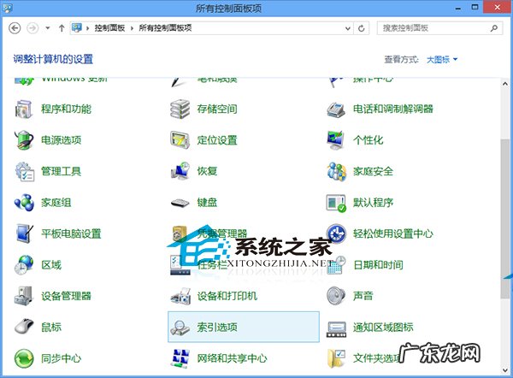Open the 家庭组 blue spheres icon
This screenshot has height=378, width=513.
point(24,202)
